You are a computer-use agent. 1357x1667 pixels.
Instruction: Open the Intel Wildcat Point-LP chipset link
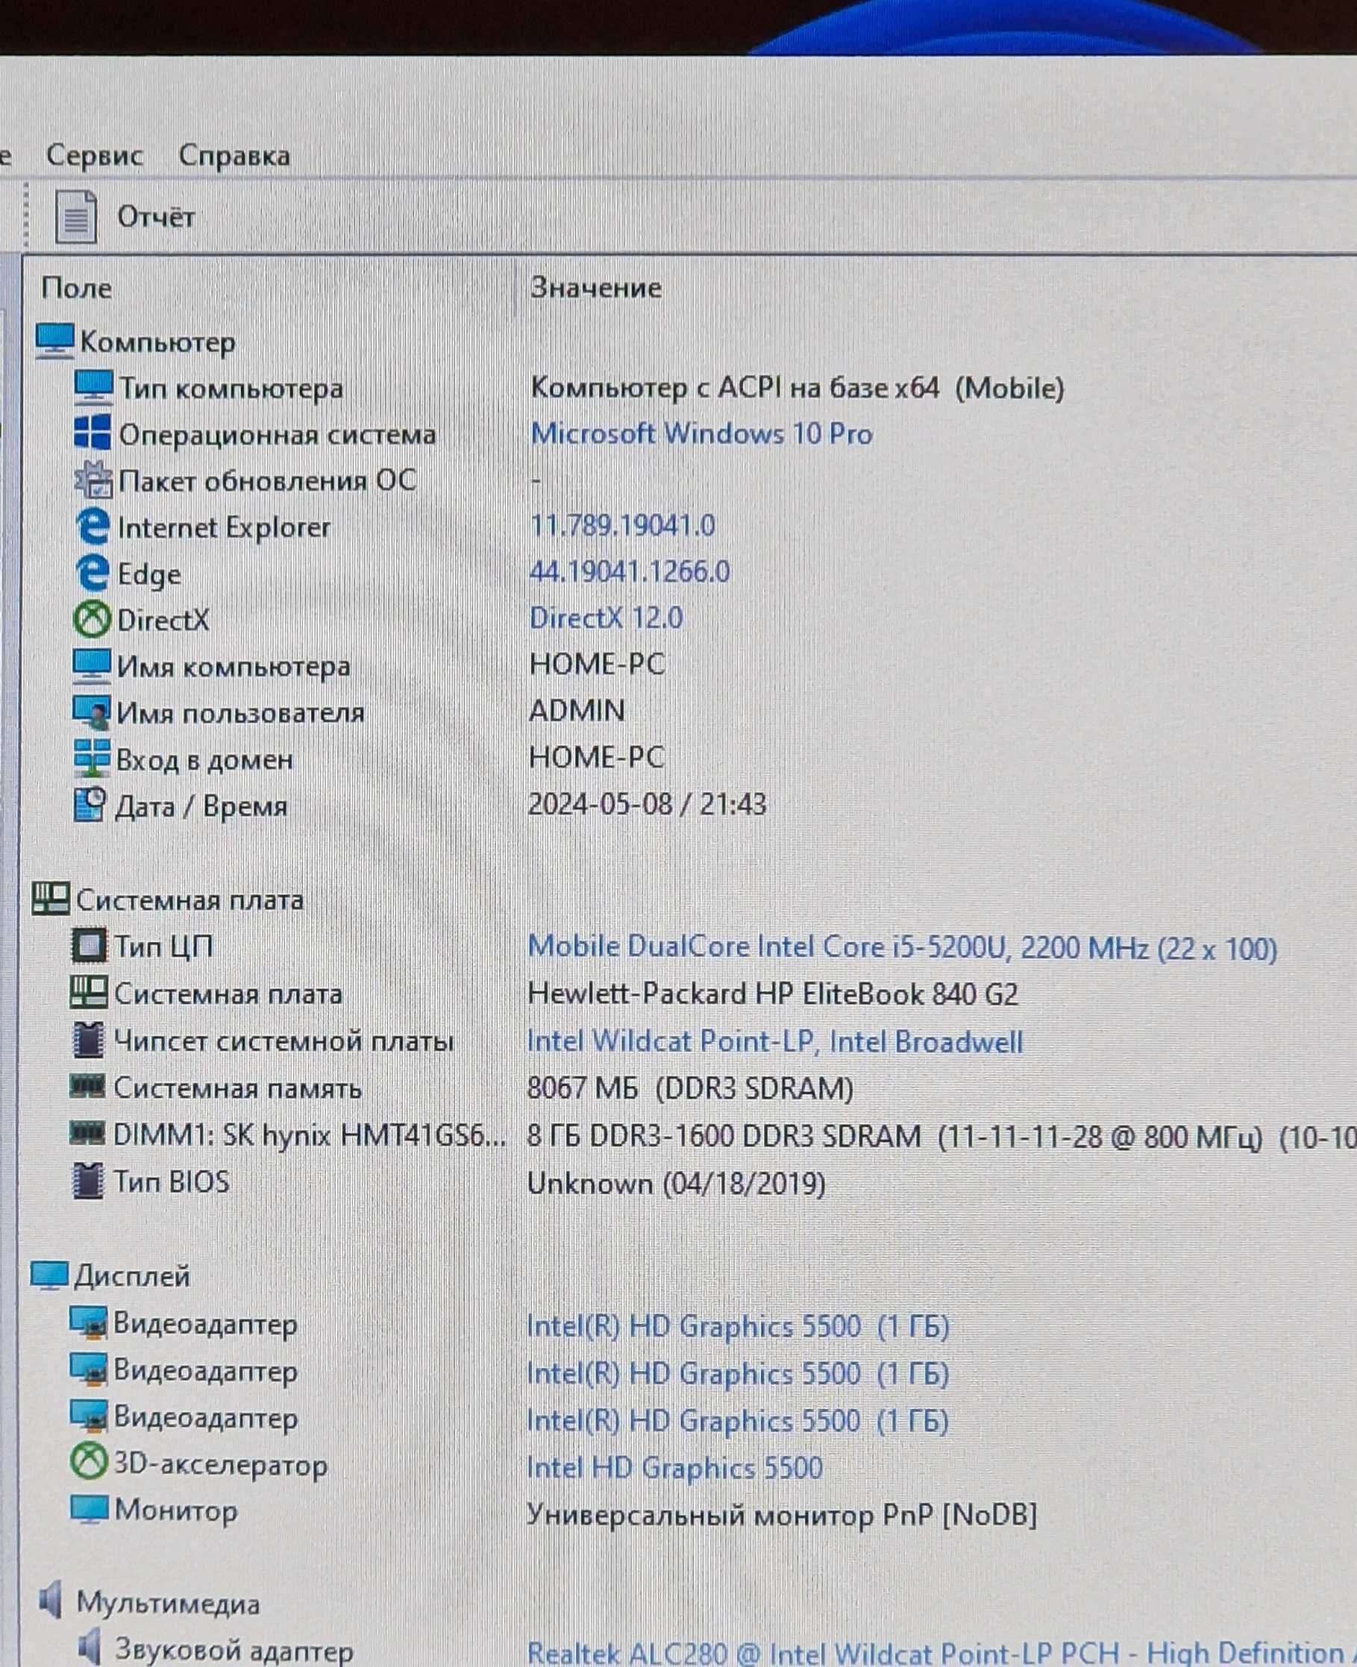pyautogui.click(x=774, y=1041)
